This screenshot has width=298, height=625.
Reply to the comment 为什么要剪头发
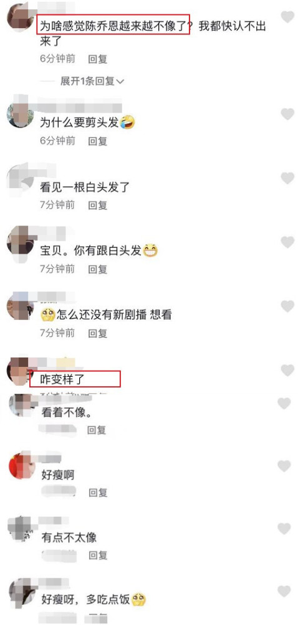[98, 141]
